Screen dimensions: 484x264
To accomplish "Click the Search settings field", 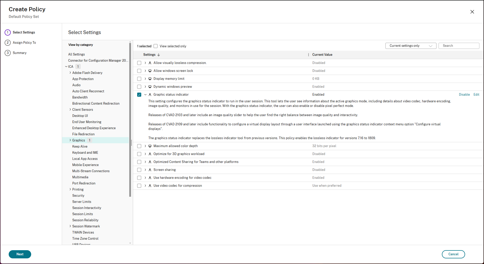I will point(459,46).
